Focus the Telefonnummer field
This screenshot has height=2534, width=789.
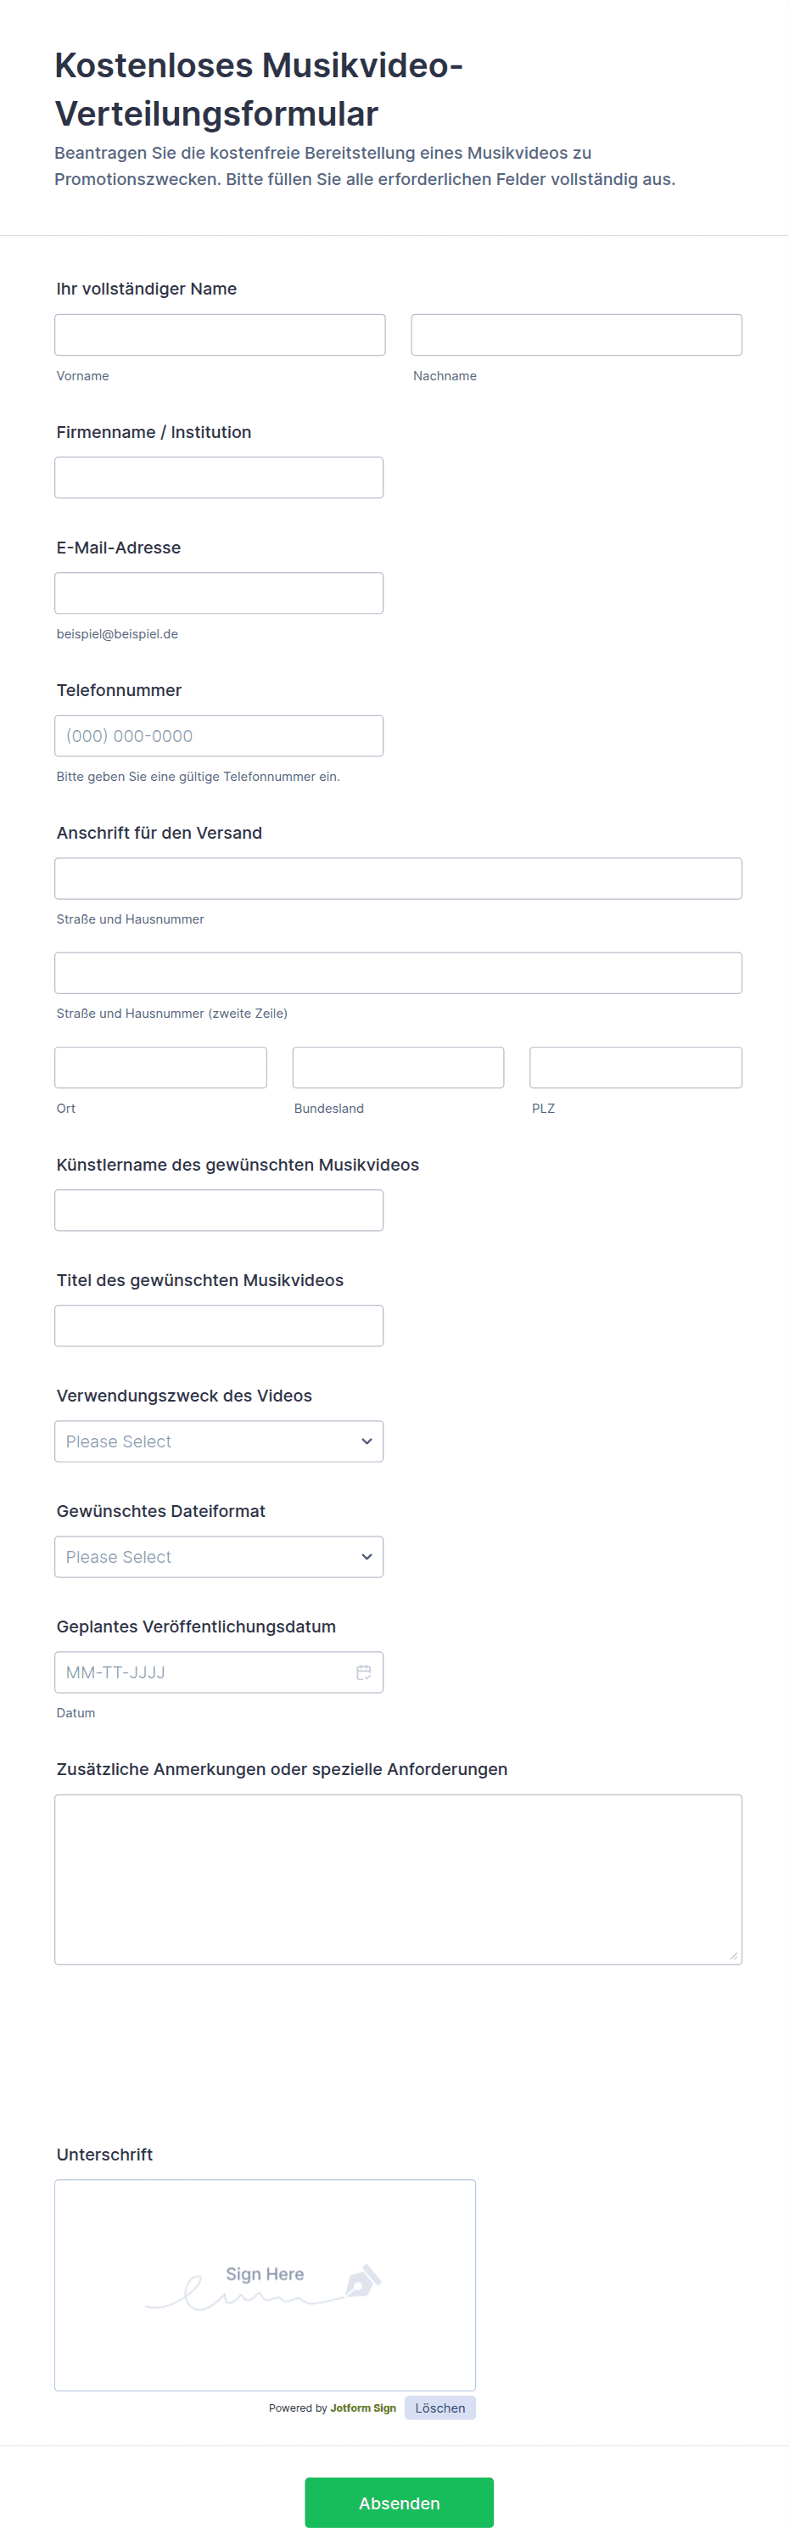click(219, 736)
